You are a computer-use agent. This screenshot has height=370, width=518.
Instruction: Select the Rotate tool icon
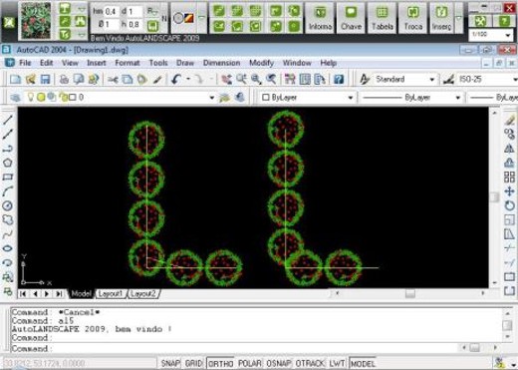coord(509,205)
